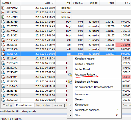This screenshot has height=120, width=131.
Task: Toggle Automatisch anordnen option
Action: coord(94,110)
